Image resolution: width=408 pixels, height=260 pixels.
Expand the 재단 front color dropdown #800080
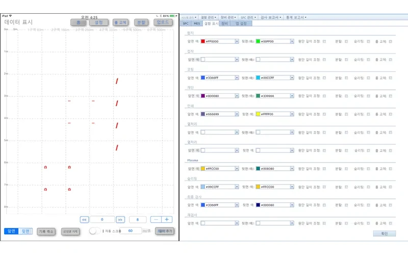237,96
